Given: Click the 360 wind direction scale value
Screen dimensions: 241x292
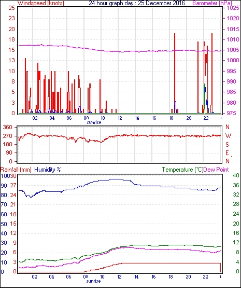Looking at the screenshot, I should pos(8,128).
